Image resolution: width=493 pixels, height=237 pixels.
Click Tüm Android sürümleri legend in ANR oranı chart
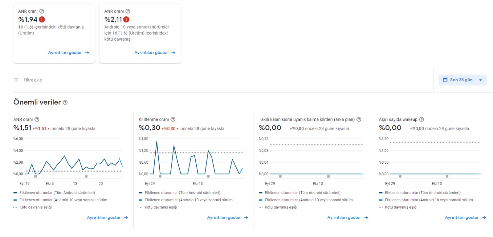click(54, 193)
